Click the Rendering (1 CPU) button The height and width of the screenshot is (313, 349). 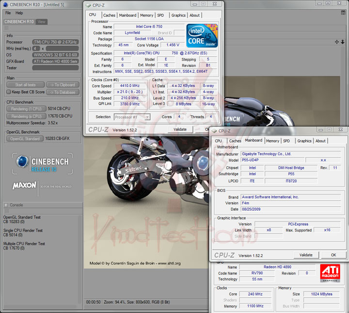point(26,109)
